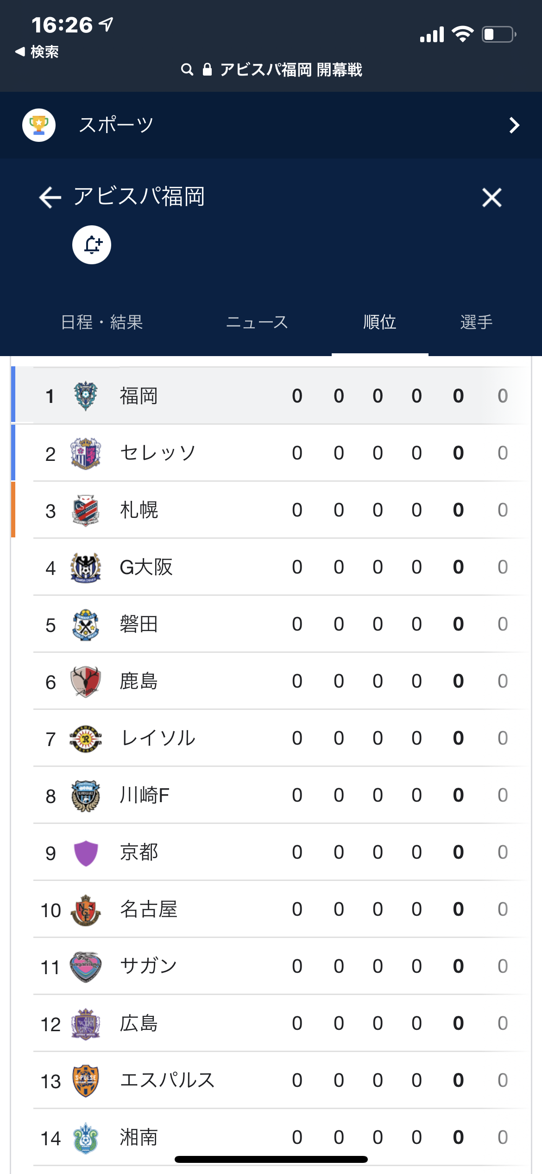Tap the notification bell plus icon
The width and height of the screenshot is (542, 1174).
pyautogui.click(x=92, y=245)
